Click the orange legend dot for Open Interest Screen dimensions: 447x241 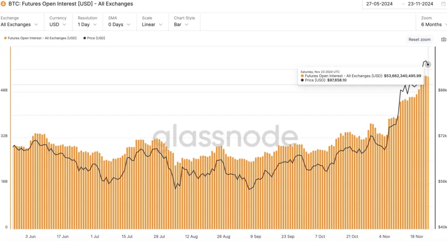(x=5, y=38)
